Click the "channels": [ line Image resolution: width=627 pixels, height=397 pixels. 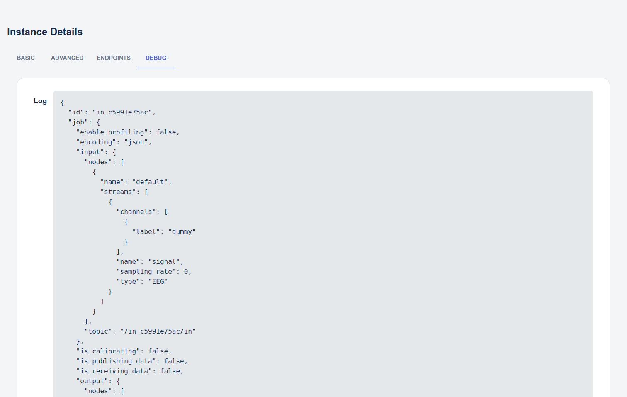tap(142, 212)
